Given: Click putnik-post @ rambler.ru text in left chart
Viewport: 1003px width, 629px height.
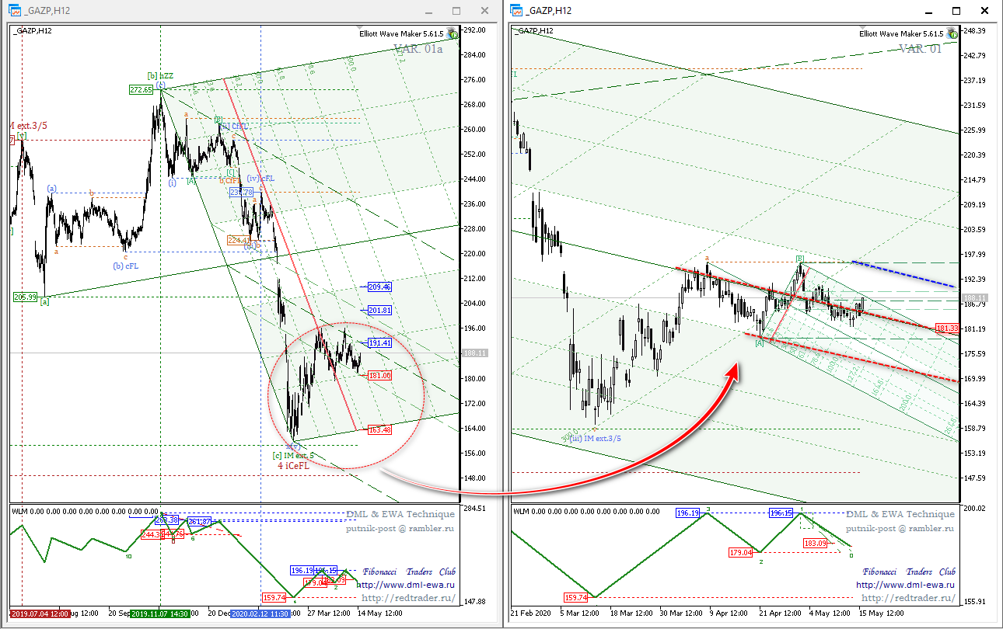Looking at the screenshot, I should coord(400,528).
